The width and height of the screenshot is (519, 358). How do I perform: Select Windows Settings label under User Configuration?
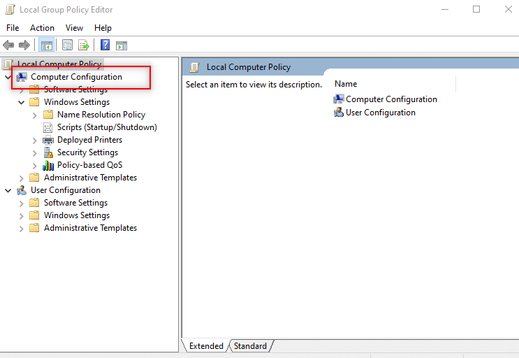[77, 215]
